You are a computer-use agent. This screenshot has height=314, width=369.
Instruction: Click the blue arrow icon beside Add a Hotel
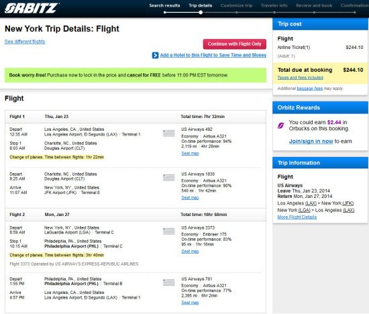[155, 55]
